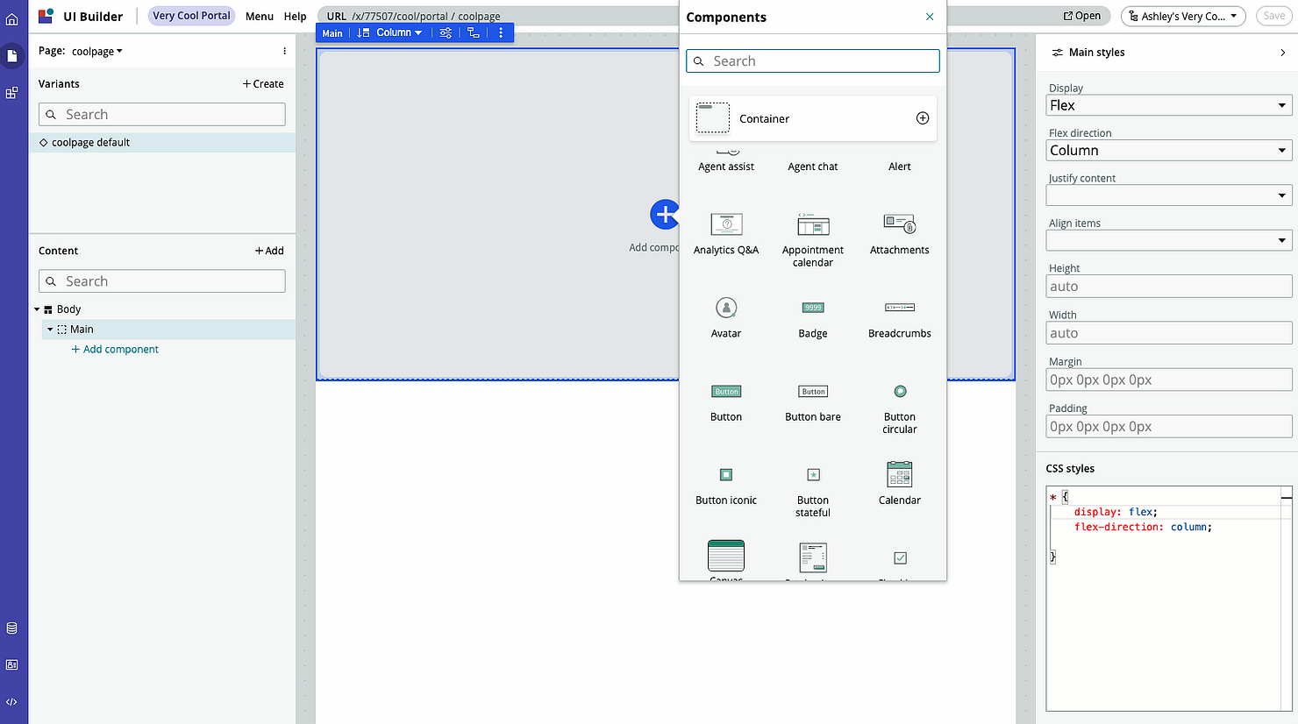Select the pages icon in left sidebar
Screen dimensions: 1298x724
(x=12, y=56)
